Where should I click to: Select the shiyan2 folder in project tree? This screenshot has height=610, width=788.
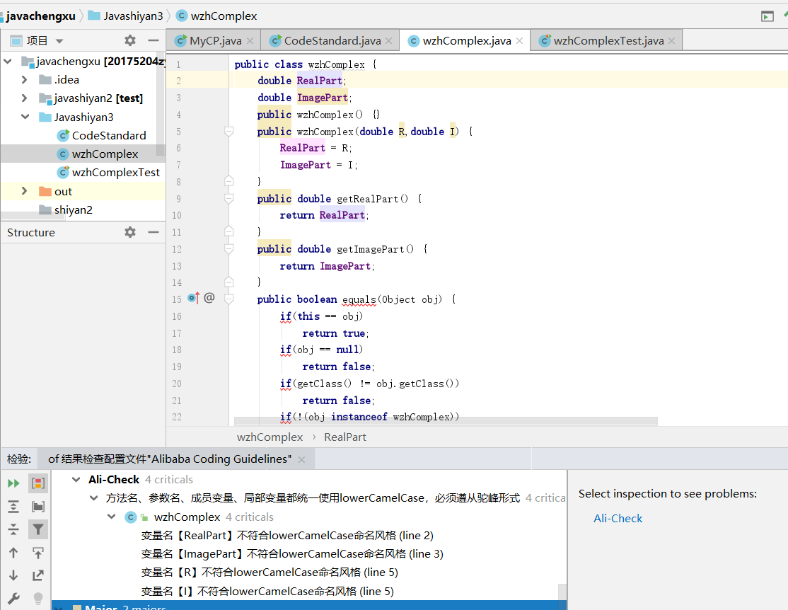(74, 209)
